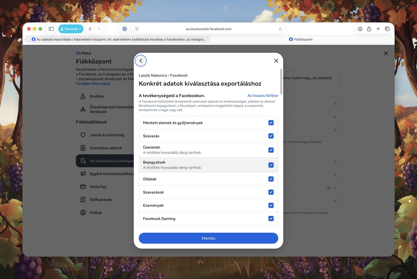Close the export data dialog
Image resolution: width=417 pixels, height=279 pixels.
point(276,61)
